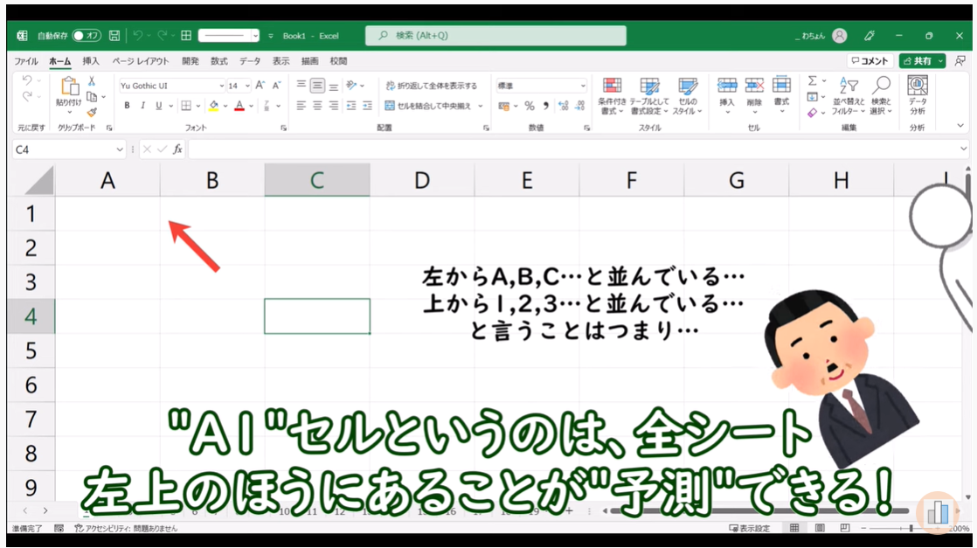Switch to the 数式 (Formulas) tab

point(218,61)
